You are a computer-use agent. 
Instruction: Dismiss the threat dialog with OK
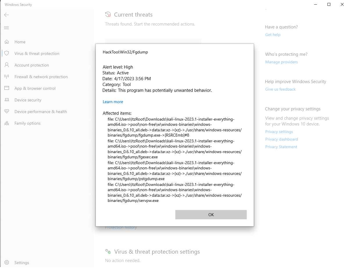pyautogui.click(x=211, y=215)
